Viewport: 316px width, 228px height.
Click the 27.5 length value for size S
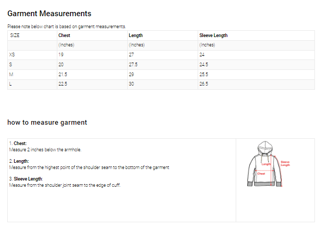point(133,64)
